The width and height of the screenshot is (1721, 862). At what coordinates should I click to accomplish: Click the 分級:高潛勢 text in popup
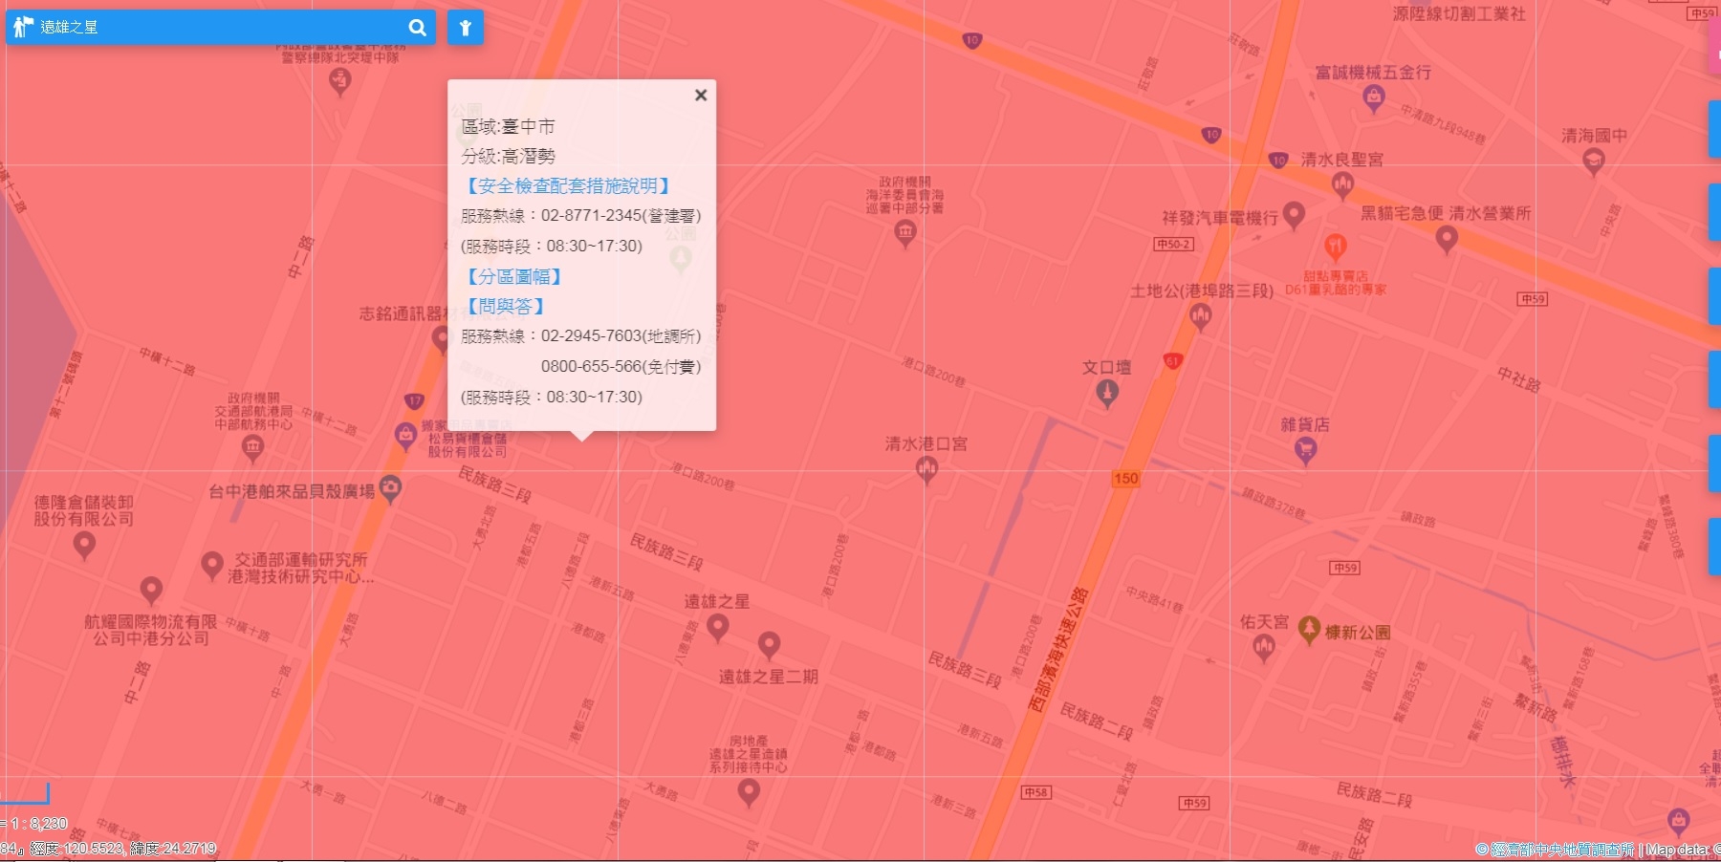pyautogui.click(x=508, y=156)
